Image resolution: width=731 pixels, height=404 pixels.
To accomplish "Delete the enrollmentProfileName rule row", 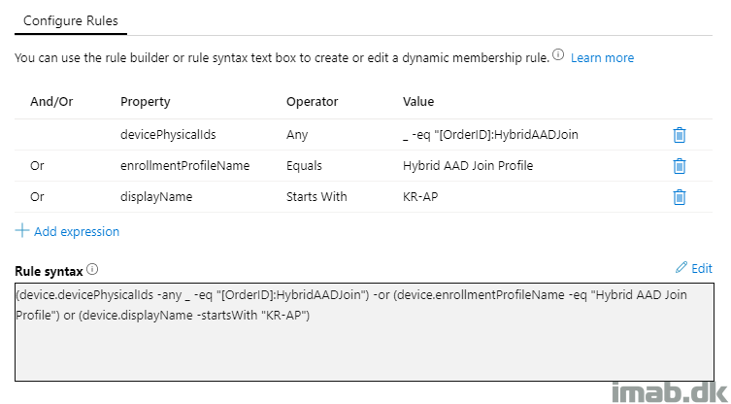I will tap(680, 166).
